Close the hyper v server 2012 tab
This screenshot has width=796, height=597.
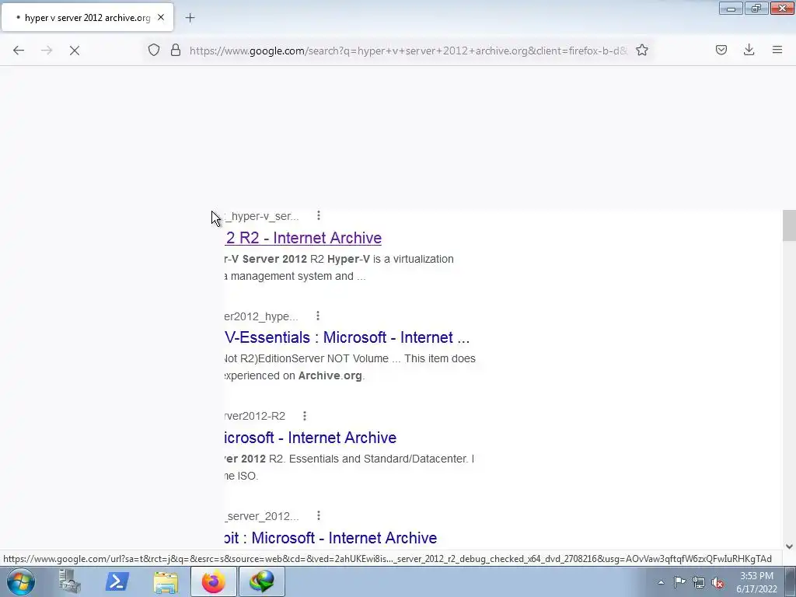click(161, 17)
